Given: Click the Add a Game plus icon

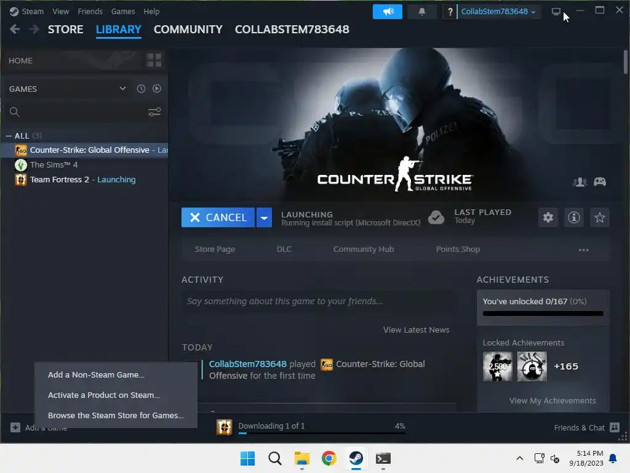Looking at the screenshot, I should click(15, 427).
